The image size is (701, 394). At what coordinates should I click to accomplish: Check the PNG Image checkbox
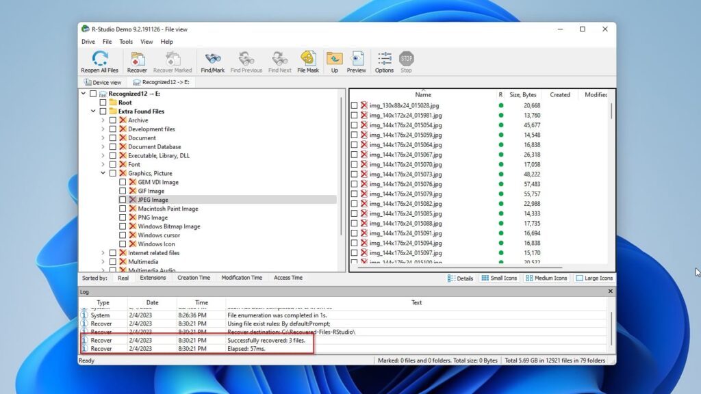tap(123, 218)
